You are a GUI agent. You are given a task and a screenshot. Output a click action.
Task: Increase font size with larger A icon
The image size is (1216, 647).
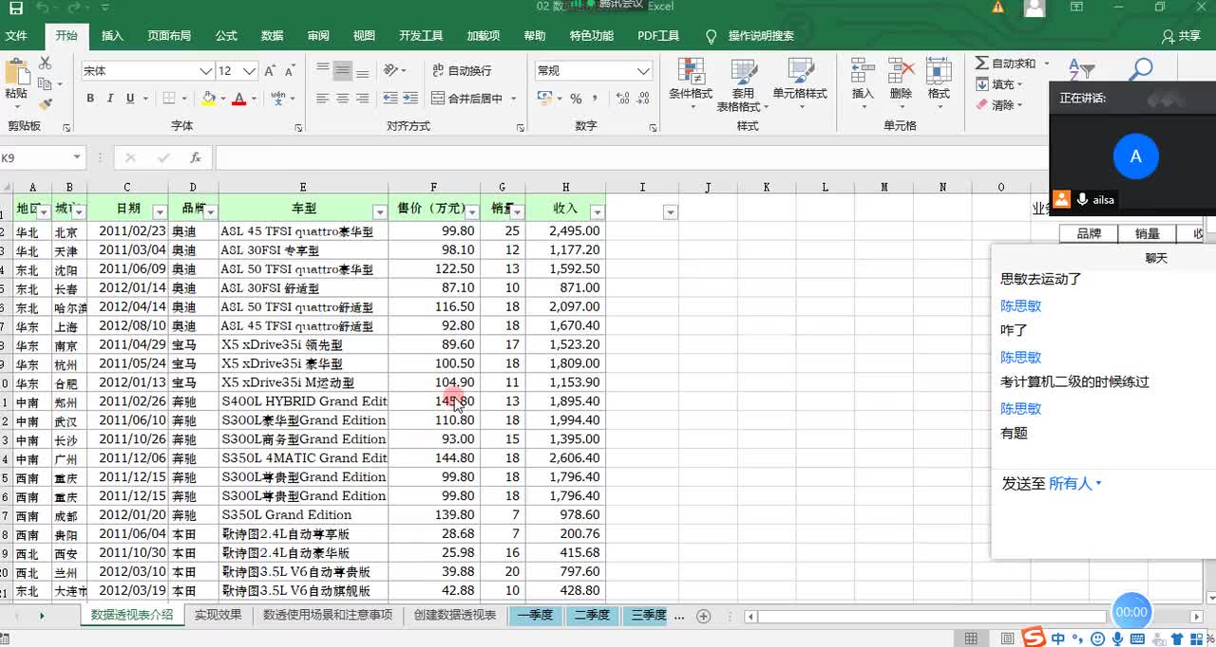pyautogui.click(x=271, y=71)
